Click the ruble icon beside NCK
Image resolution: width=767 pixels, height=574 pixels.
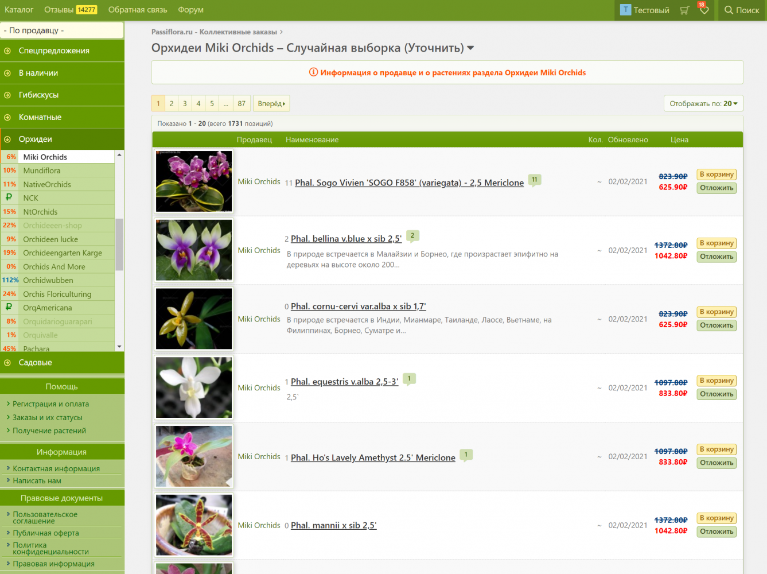9,197
